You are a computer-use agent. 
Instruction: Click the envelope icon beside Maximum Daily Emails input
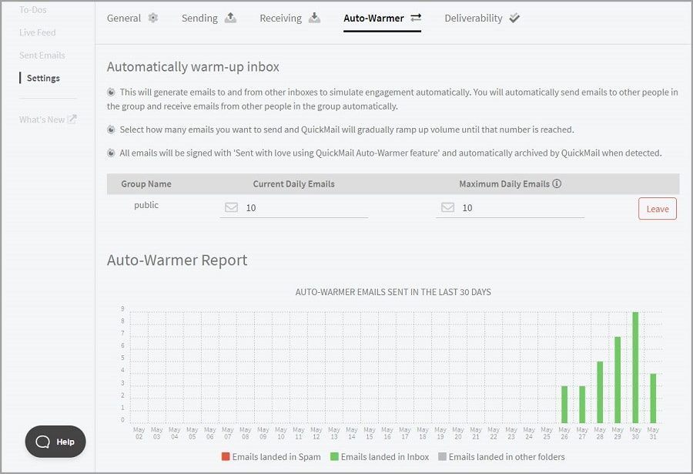(x=449, y=207)
